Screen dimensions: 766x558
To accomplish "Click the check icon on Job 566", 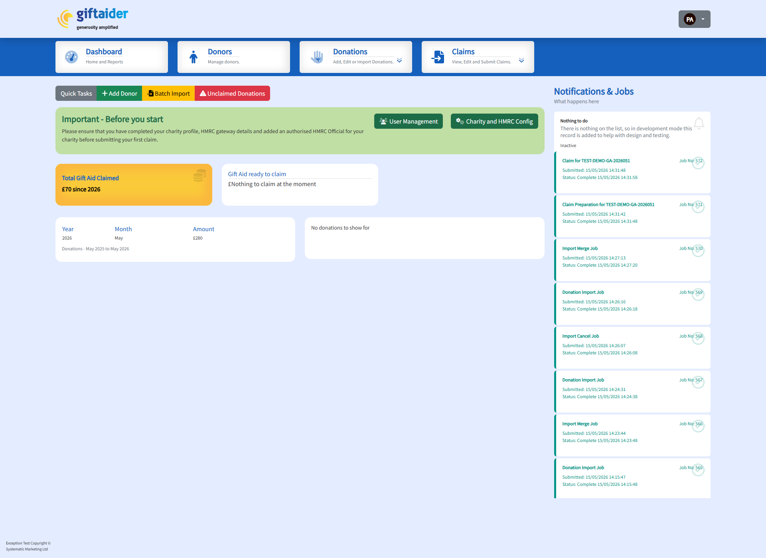I will coord(698,426).
